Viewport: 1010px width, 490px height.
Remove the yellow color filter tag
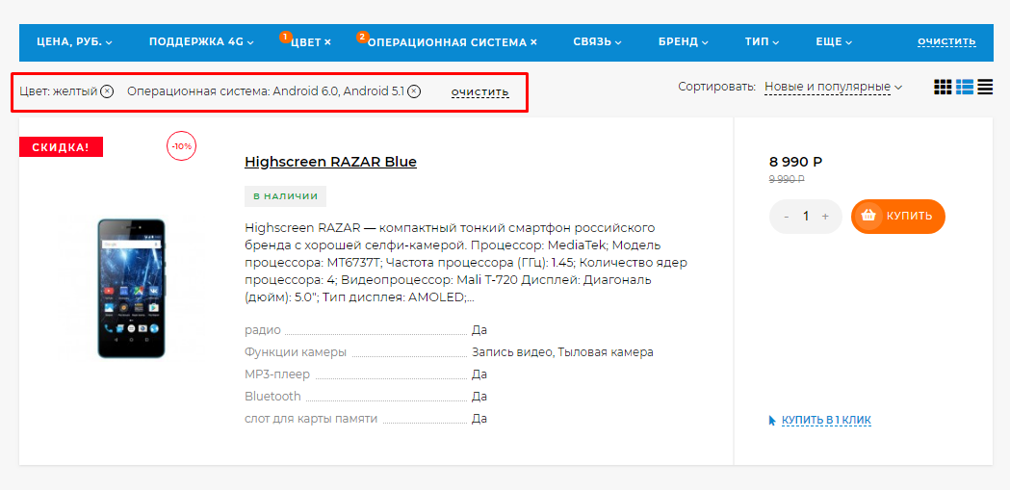coord(107,91)
